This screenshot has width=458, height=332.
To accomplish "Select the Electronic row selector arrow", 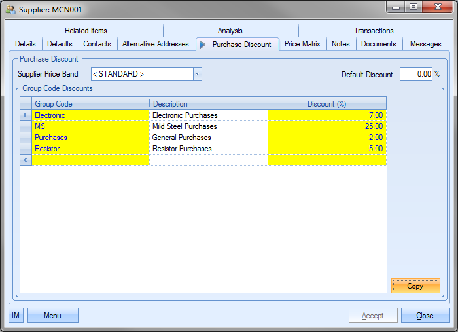I will click(26, 115).
